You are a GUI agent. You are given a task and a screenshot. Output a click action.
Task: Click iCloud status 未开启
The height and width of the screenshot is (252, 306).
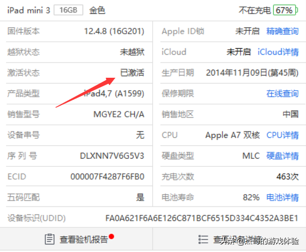coord(239,52)
